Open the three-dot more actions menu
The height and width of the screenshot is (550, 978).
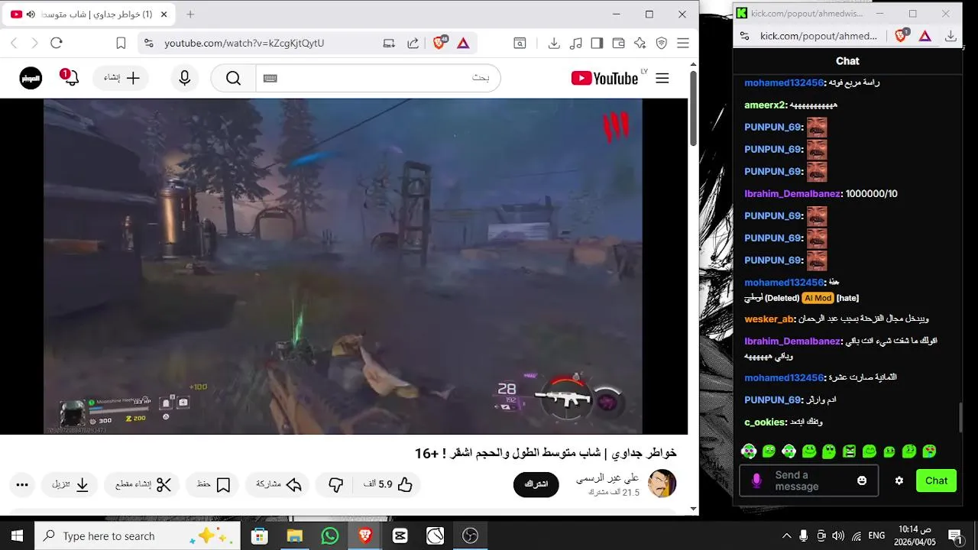(22, 484)
